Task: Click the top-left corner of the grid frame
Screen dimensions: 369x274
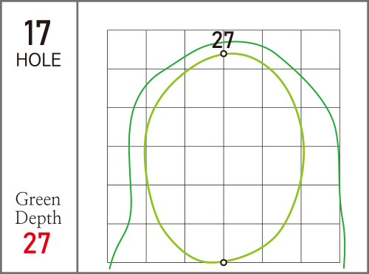Action: [108, 30]
